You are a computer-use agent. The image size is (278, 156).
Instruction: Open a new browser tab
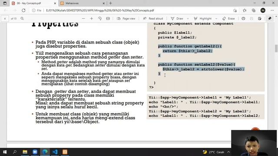click(x=111, y=3)
